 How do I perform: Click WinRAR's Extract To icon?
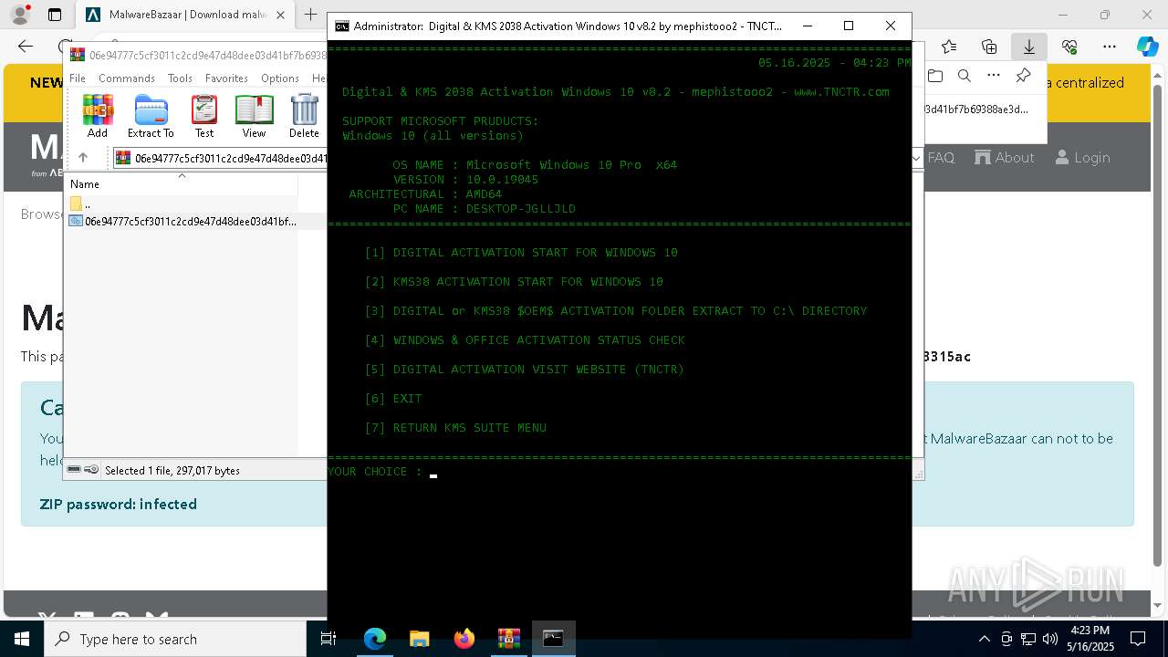[151, 116]
